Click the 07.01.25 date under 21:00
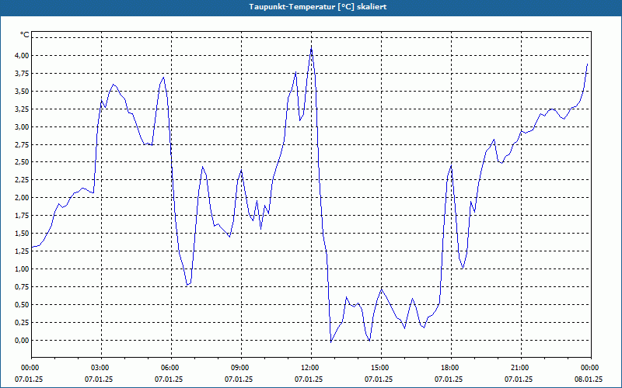 tap(519, 379)
